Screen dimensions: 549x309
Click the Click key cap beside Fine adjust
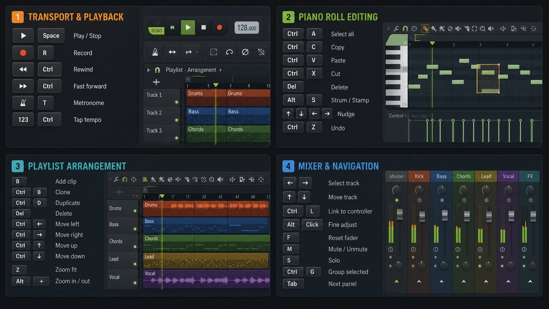pyautogui.click(x=312, y=225)
